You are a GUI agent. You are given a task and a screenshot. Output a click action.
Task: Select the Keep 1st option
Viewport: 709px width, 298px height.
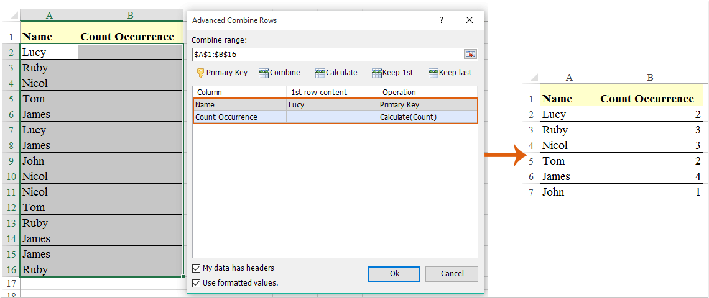(392, 73)
